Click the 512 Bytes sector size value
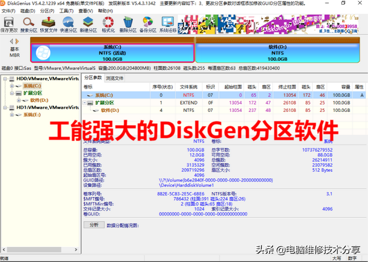Image resolution: width=368 pixels, height=262 pixels. (322, 170)
